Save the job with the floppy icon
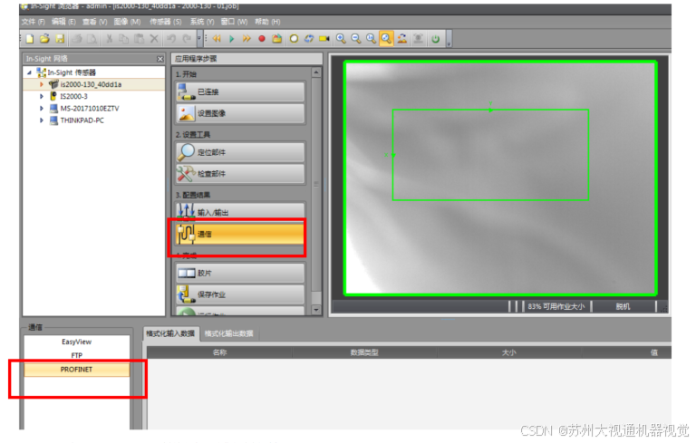Viewport: 696px width, 443px height. coord(60,39)
